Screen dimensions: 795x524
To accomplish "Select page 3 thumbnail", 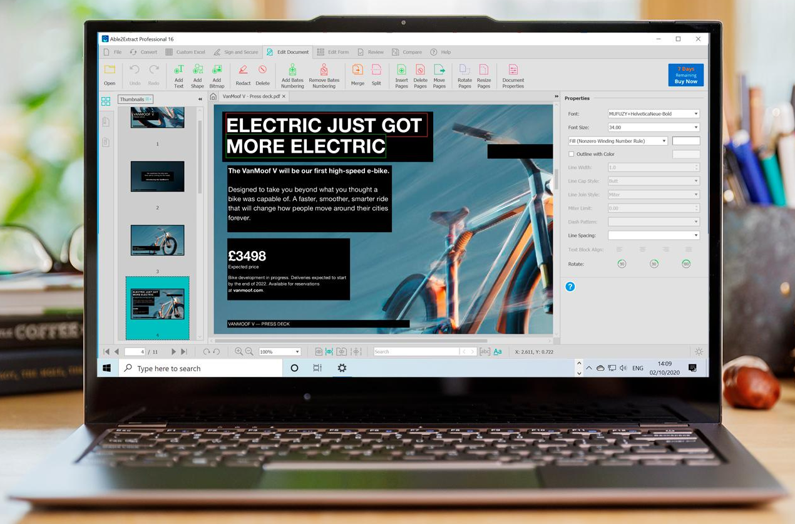I will 158,240.
